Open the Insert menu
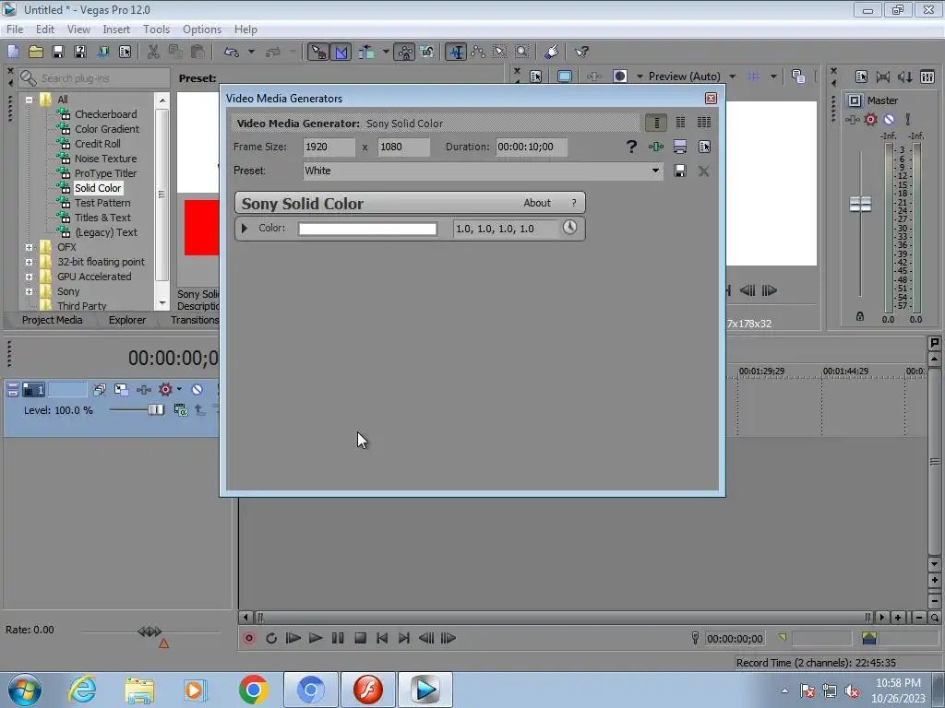This screenshot has height=708, width=945. [116, 29]
